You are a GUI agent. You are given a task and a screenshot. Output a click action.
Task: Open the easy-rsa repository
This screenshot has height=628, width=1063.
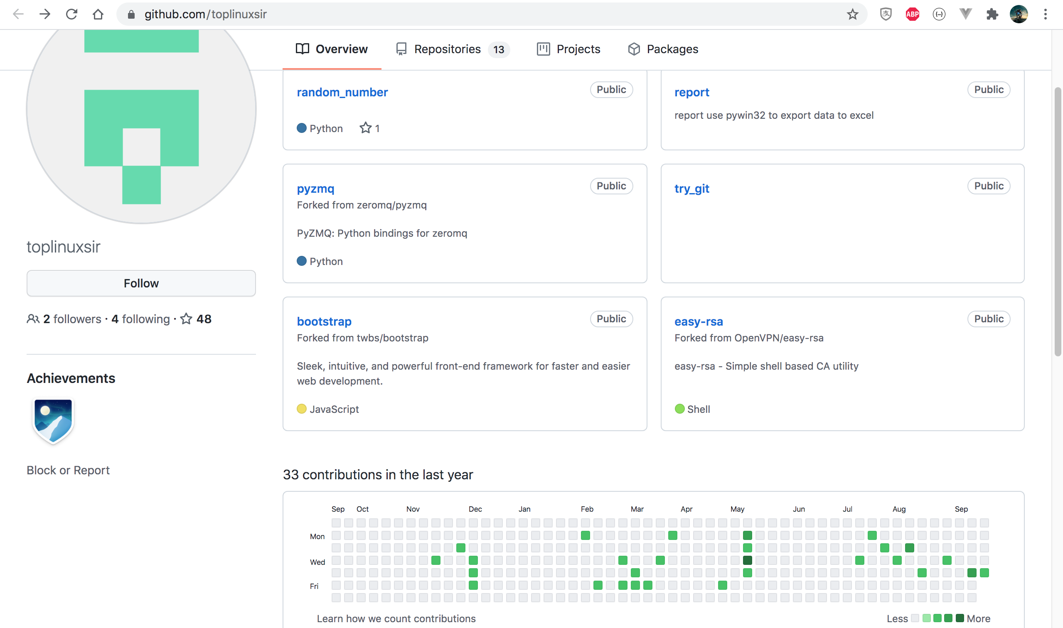click(x=699, y=321)
